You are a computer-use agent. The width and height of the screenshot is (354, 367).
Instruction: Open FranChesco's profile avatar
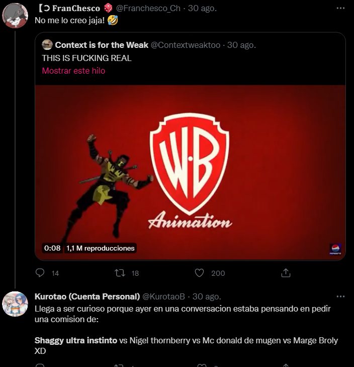[15, 16]
